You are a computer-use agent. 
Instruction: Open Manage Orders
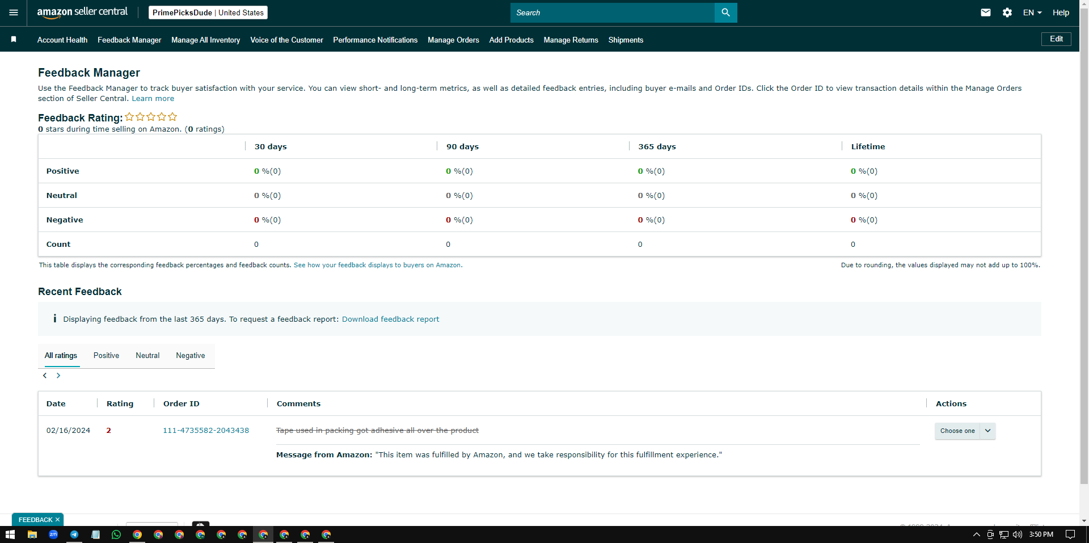pos(453,40)
